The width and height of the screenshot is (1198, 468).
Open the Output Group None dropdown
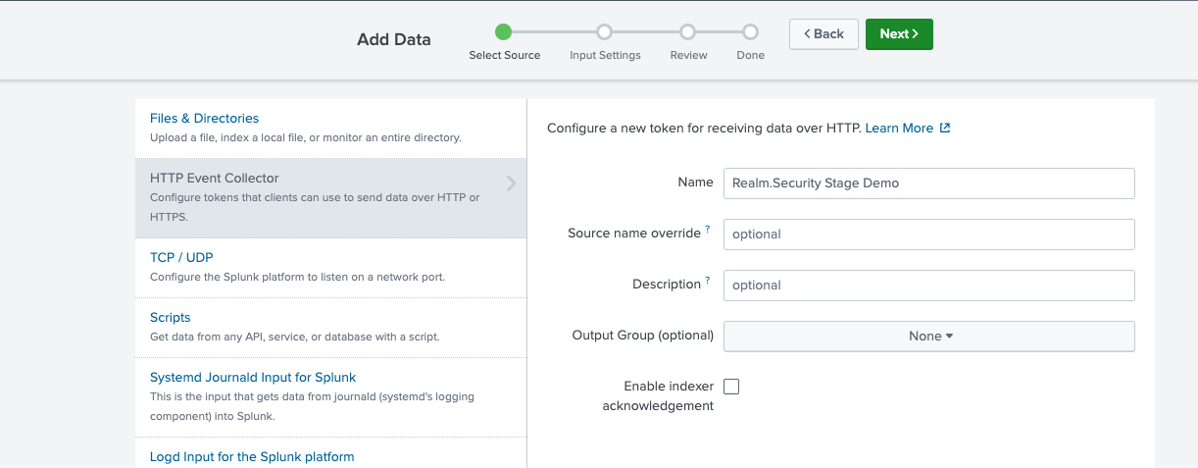point(928,336)
